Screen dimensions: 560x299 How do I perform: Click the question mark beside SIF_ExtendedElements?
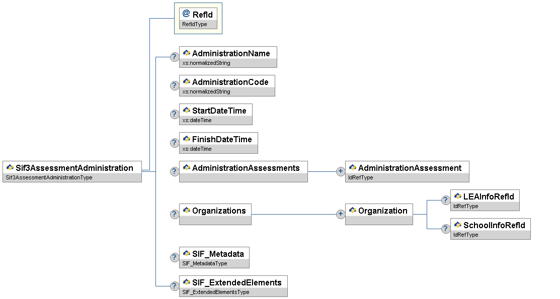click(x=175, y=286)
